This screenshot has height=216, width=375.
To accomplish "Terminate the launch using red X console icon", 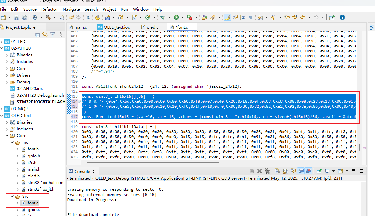I will (x=259, y=171).
